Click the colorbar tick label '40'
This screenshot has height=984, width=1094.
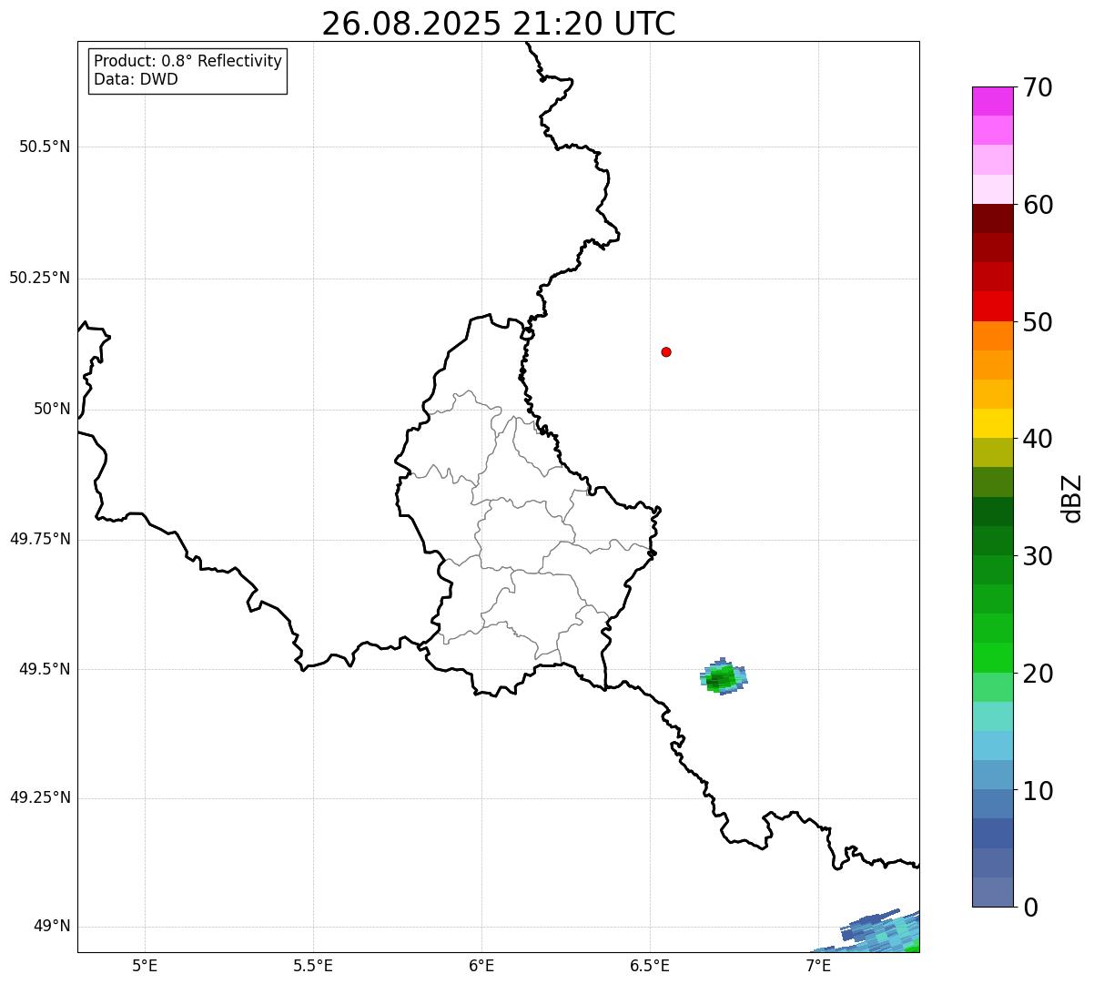[1038, 439]
